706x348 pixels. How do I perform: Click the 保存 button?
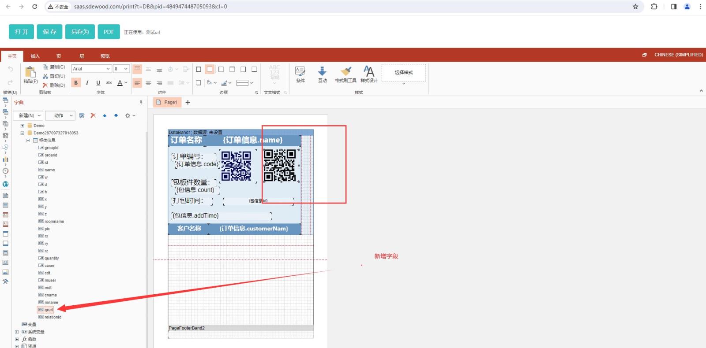pos(49,32)
